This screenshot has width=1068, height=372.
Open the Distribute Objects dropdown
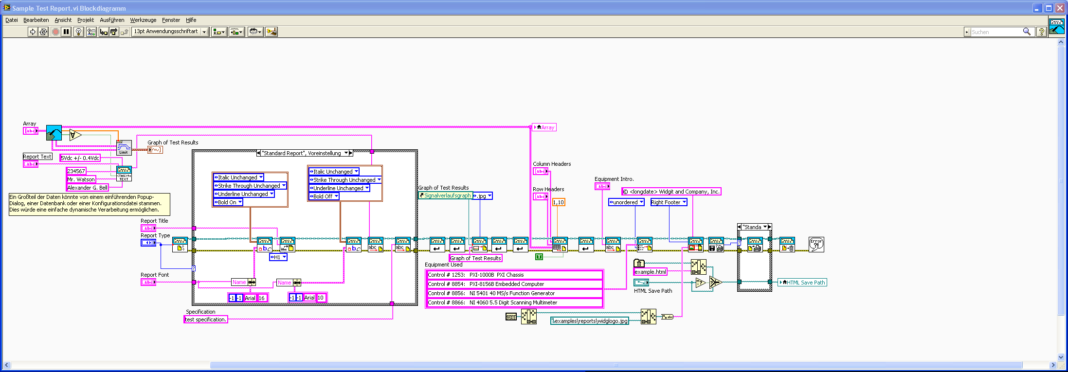[237, 32]
